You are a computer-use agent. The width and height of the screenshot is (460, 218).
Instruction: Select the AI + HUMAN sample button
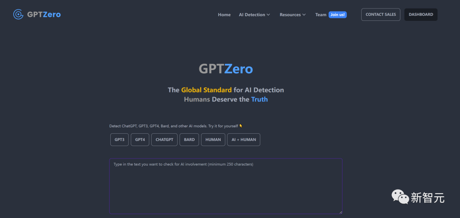pyautogui.click(x=244, y=140)
